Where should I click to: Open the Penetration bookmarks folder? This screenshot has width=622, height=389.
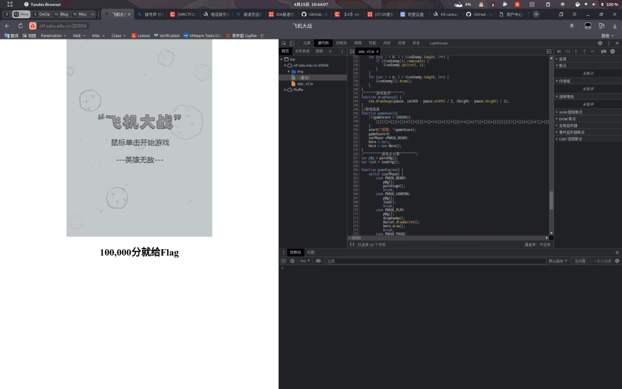[53, 36]
